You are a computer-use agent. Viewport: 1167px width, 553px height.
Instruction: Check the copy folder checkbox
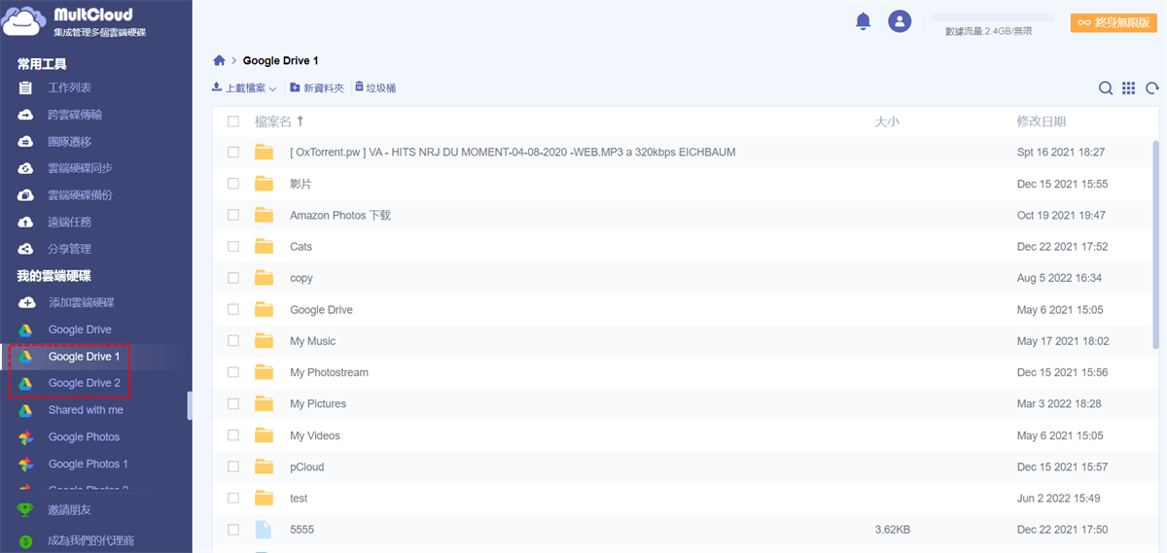tap(233, 278)
